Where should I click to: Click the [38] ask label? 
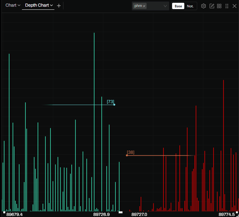(x=131, y=152)
